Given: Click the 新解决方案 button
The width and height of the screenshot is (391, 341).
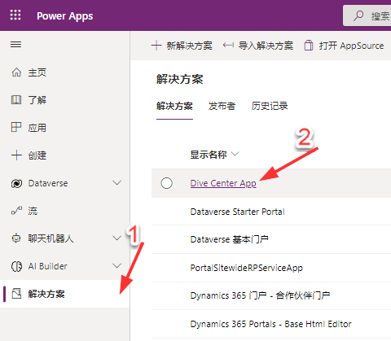Looking at the screenshot, I should [182, 46].
